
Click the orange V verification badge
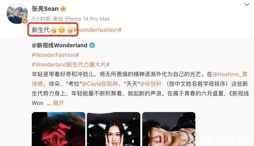point(25,21)
